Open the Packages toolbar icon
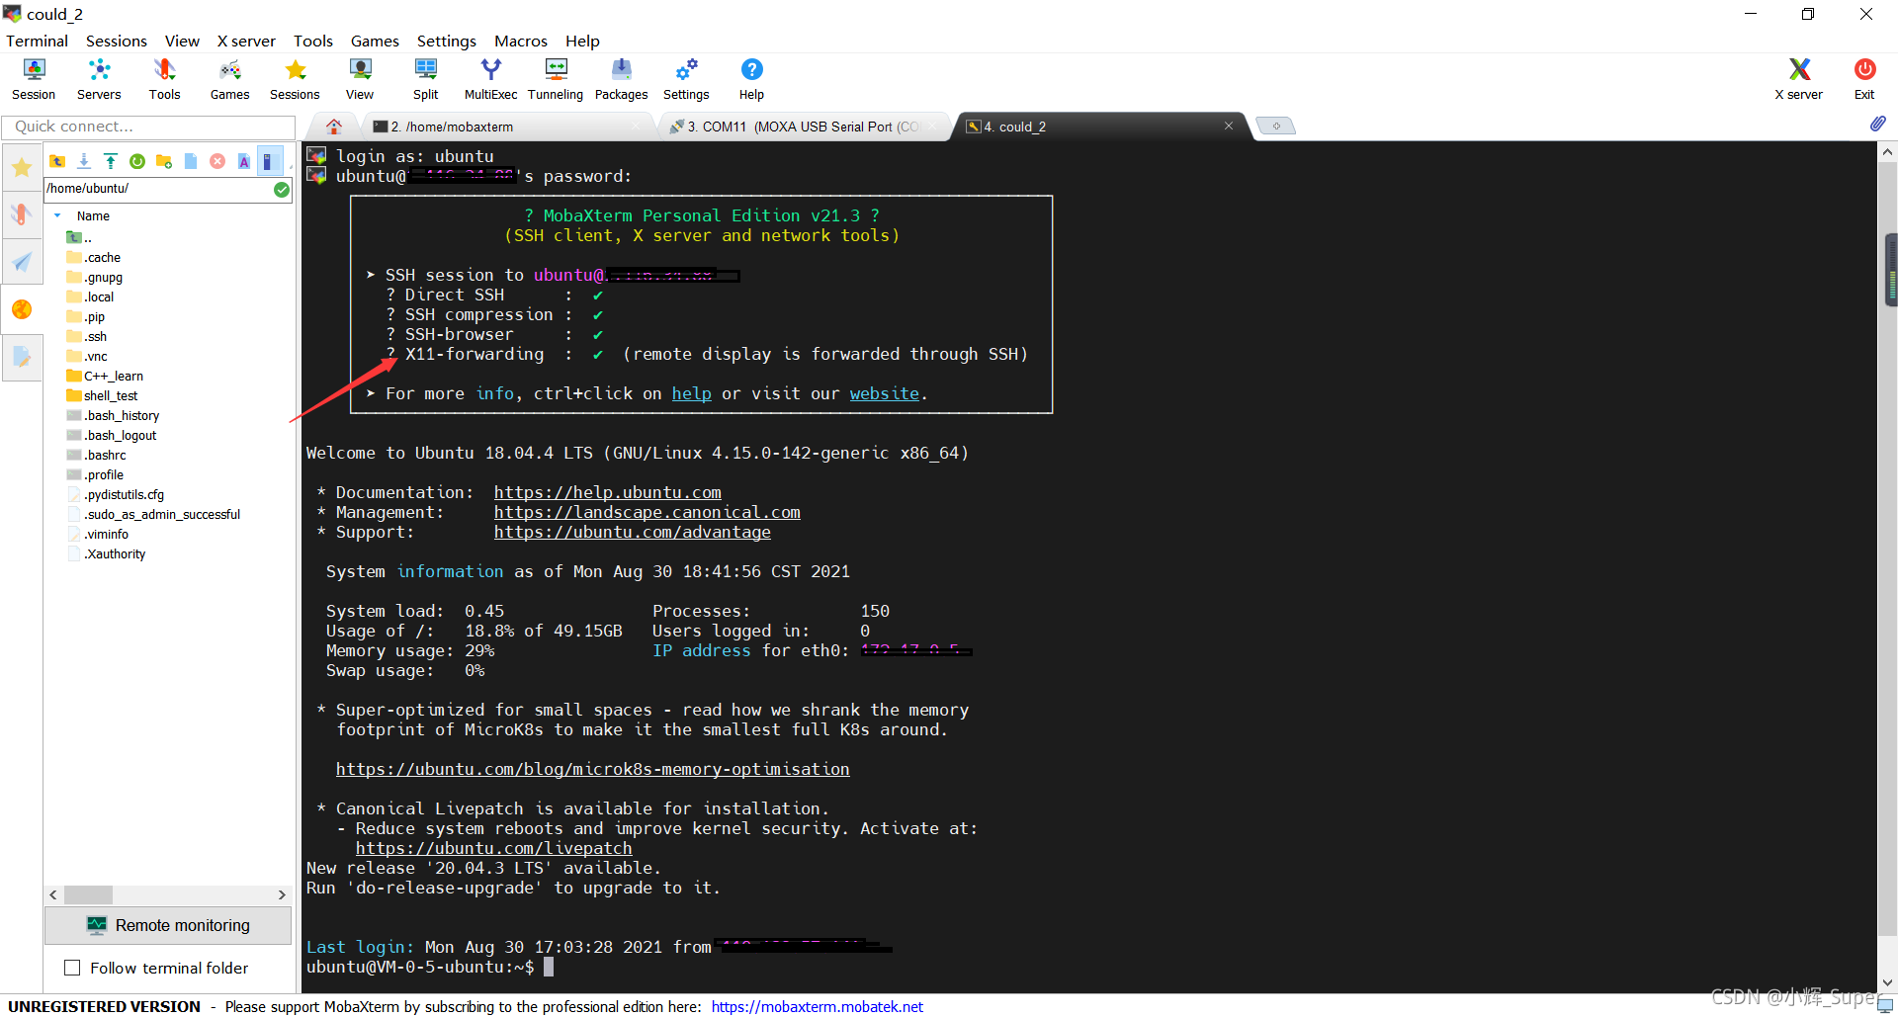The image size is (1898, 1018). [621, 79]
